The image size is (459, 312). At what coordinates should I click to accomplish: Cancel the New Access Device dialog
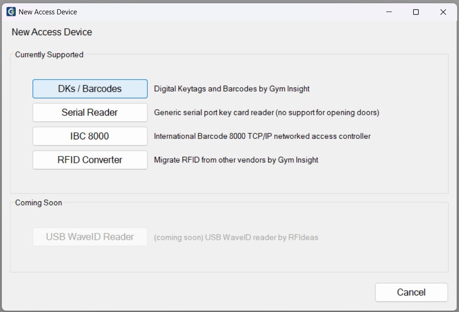(411, 292)
